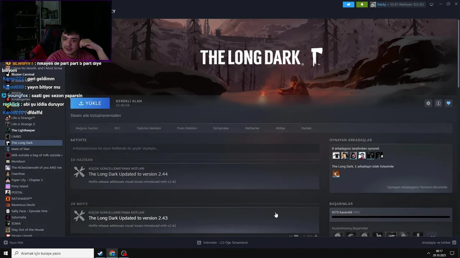Open İndirmeler downloads status
The image size is (460, 258).
click(223, 243)
